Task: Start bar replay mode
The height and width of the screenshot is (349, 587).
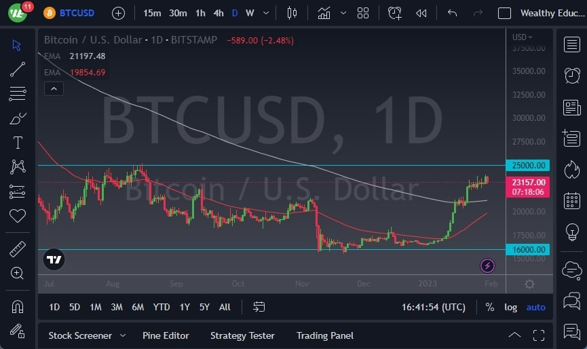Action: click(x=421, y=14)
